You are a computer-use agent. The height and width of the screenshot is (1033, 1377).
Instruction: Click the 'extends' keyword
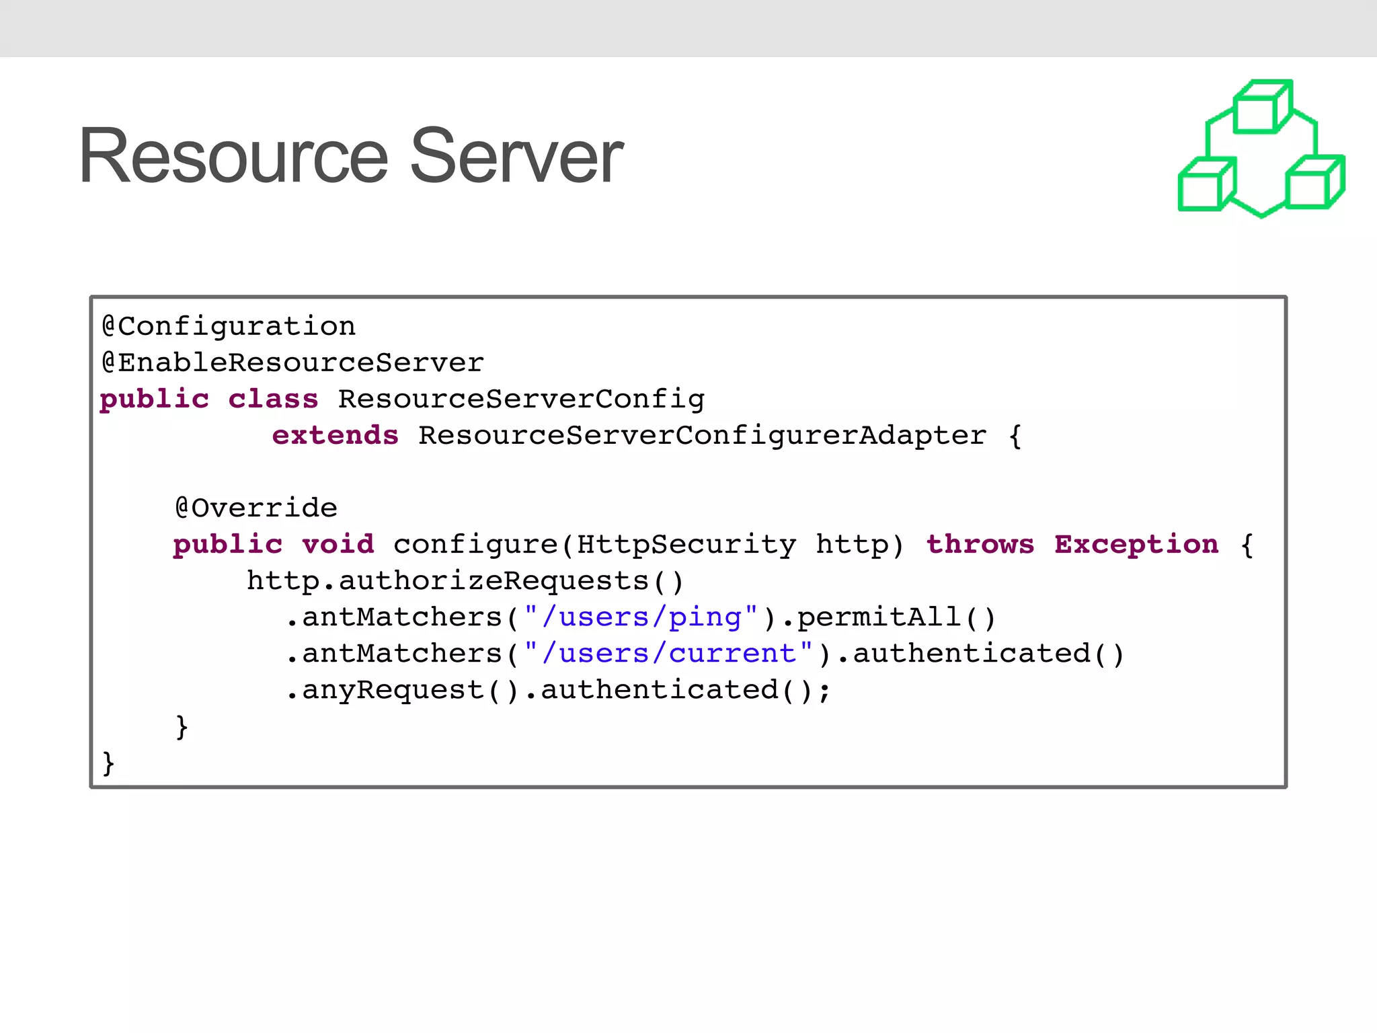[335, 436]
